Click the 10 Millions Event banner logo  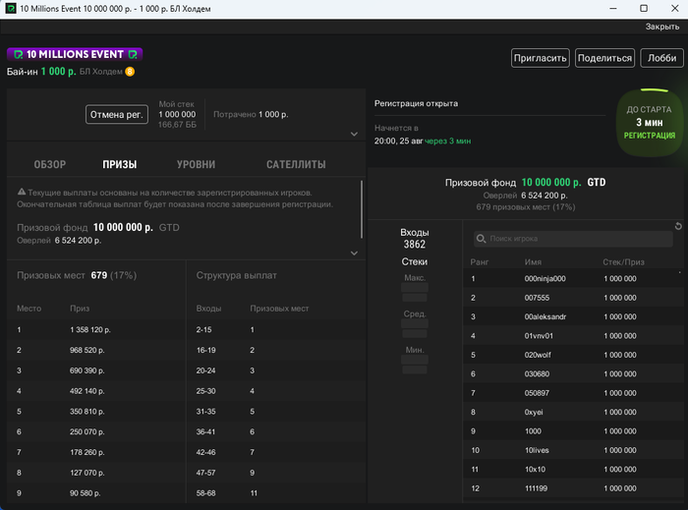(75, 54)
